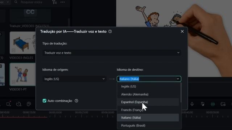Click the color palette timeline icon
The image size is (232, 130).
click(29, 104)
